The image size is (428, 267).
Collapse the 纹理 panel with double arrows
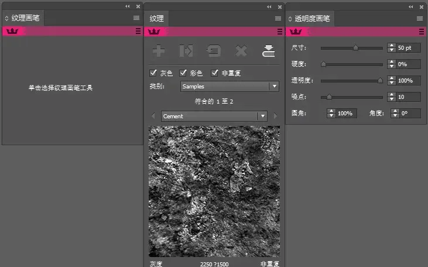(269, 7)
